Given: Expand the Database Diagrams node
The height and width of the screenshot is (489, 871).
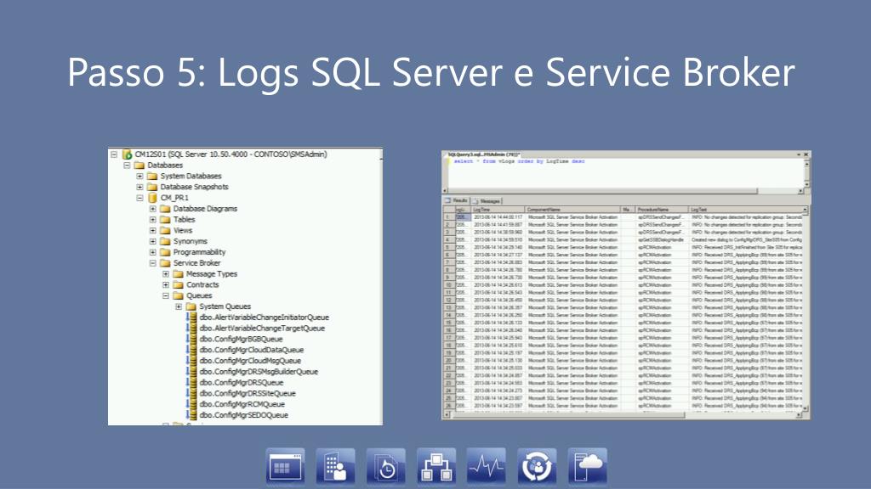Looking at the screenshot, I should click(x=153, y=209).
